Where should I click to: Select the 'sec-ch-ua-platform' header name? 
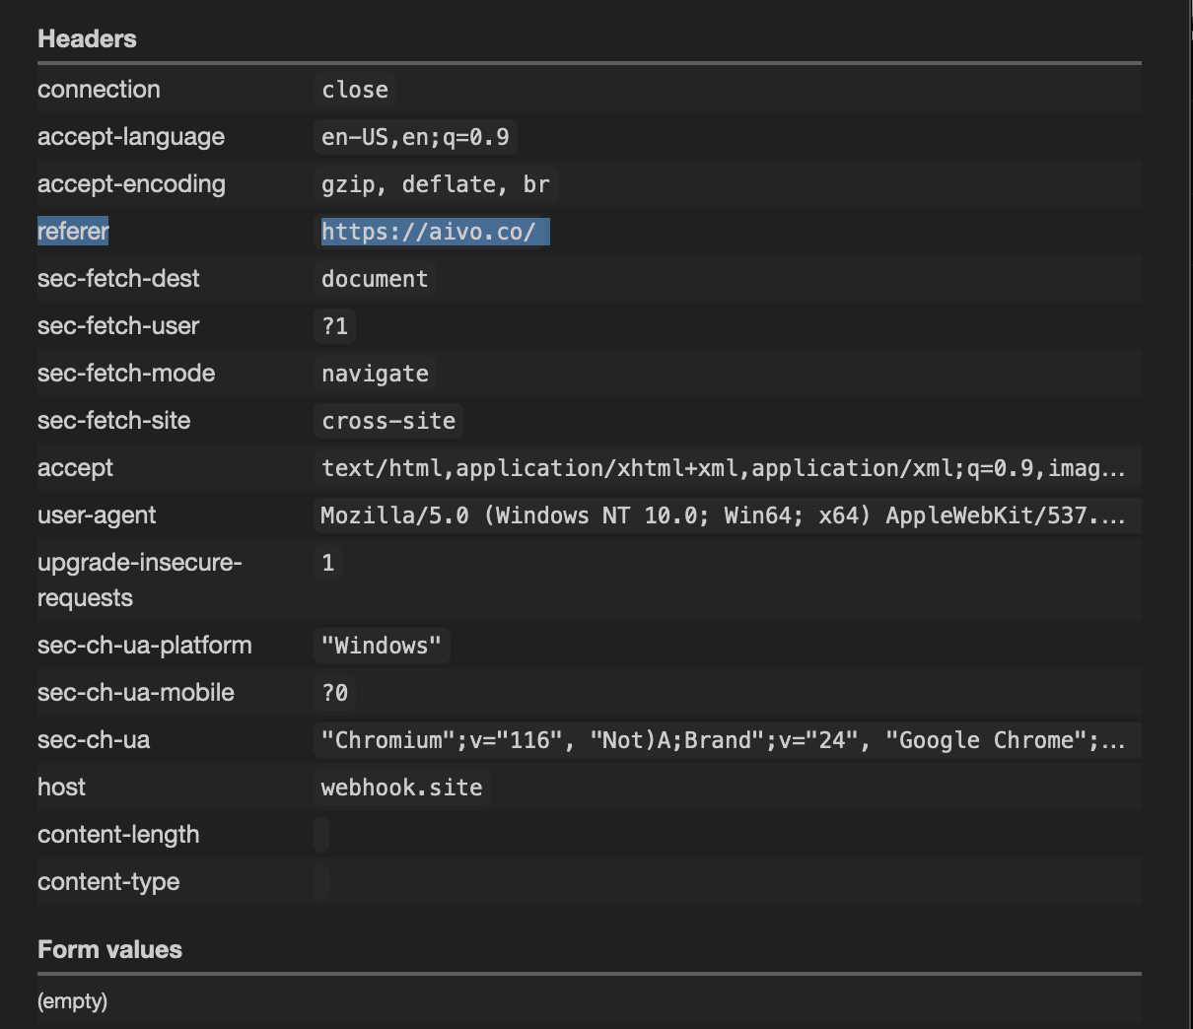(145, 646)
